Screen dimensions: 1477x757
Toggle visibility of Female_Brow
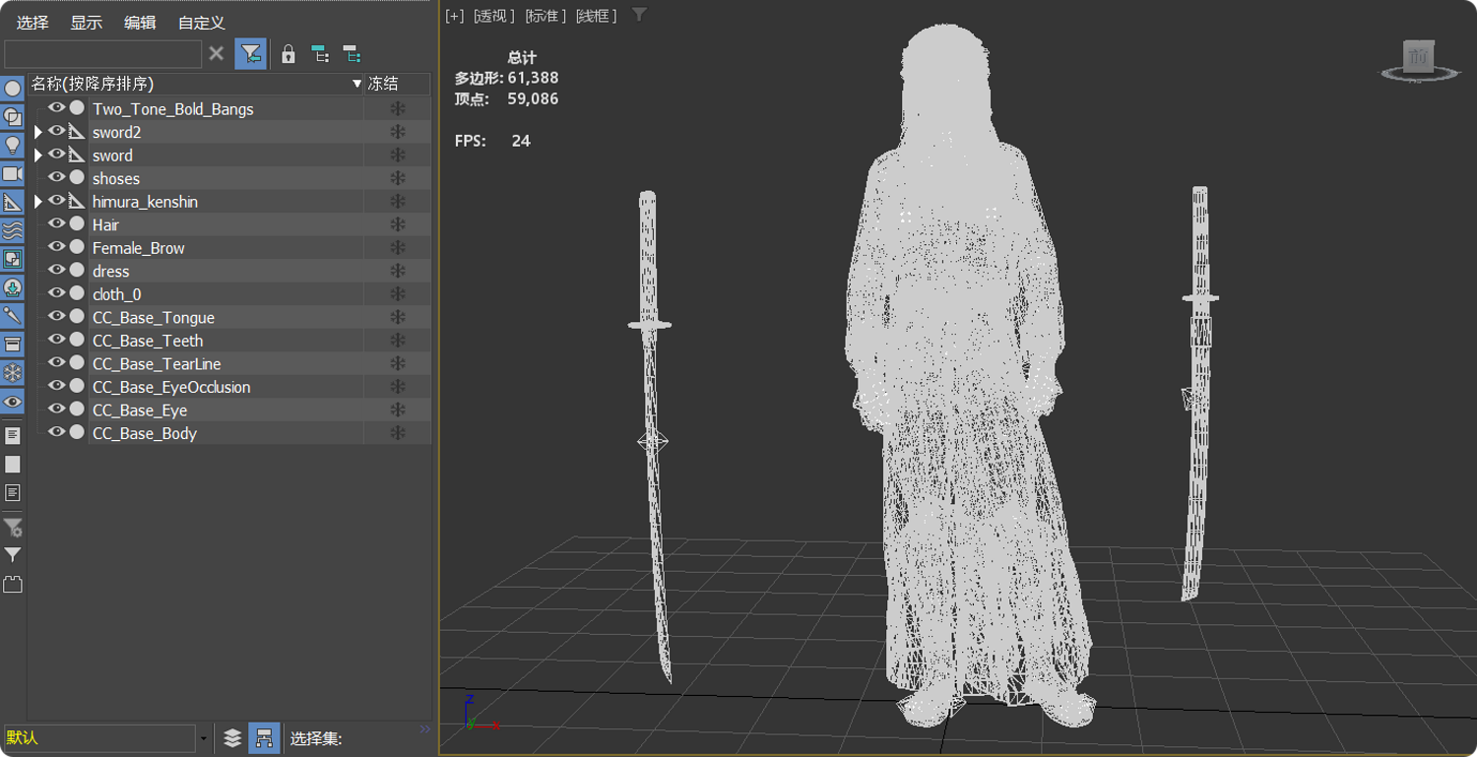pyautogui.click(x=56, y=247)
